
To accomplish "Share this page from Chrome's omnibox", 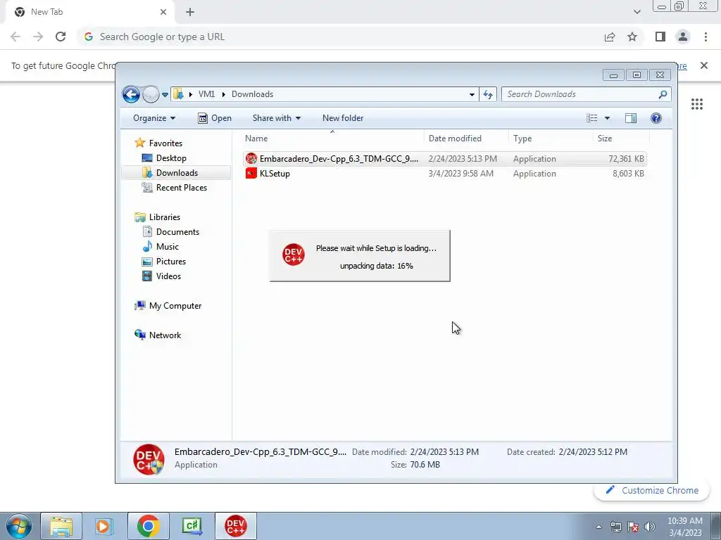I will pos(610,37).
